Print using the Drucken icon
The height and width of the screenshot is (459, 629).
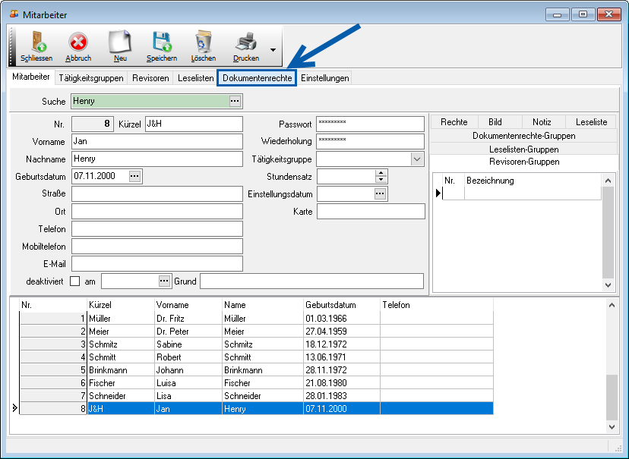pos(245,46)
